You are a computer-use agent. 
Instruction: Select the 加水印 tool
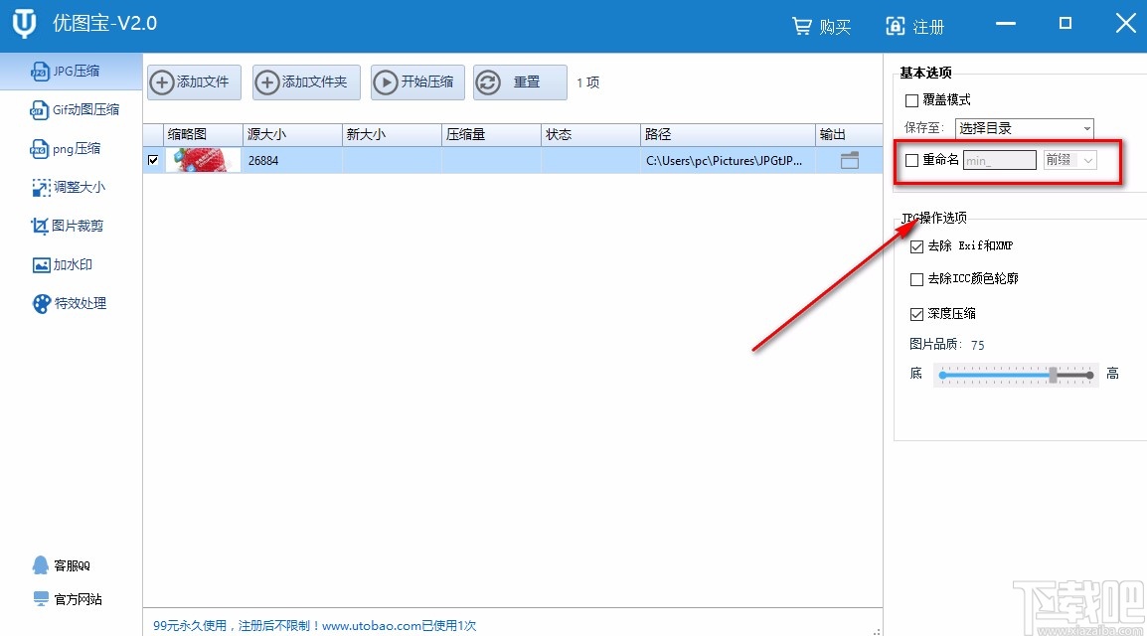[x=63, y=264]
